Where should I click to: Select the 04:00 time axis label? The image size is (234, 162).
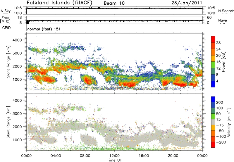coord(56,155)
